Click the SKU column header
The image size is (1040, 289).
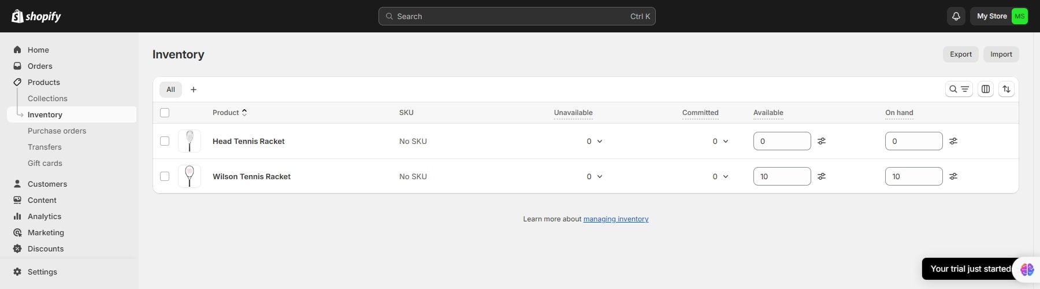click(406, 113)
